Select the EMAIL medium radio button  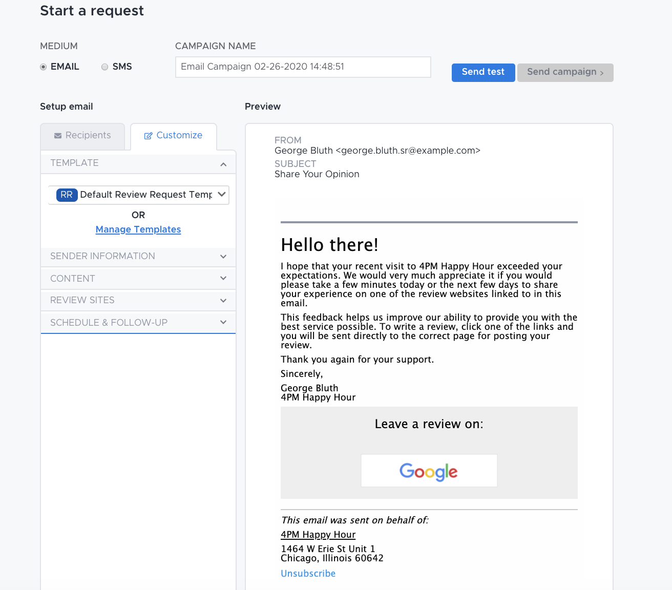point(44,67)
